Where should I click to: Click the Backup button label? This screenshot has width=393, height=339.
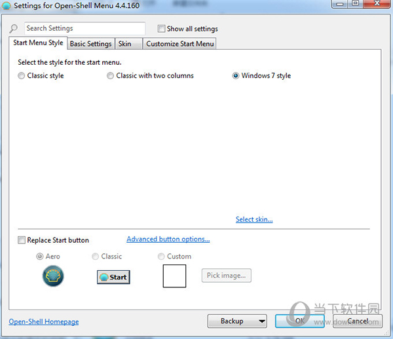pos(232,321)
